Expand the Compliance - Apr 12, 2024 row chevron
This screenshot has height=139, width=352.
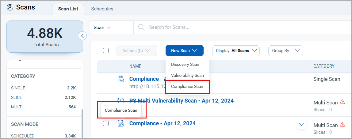tap(301, 124)
